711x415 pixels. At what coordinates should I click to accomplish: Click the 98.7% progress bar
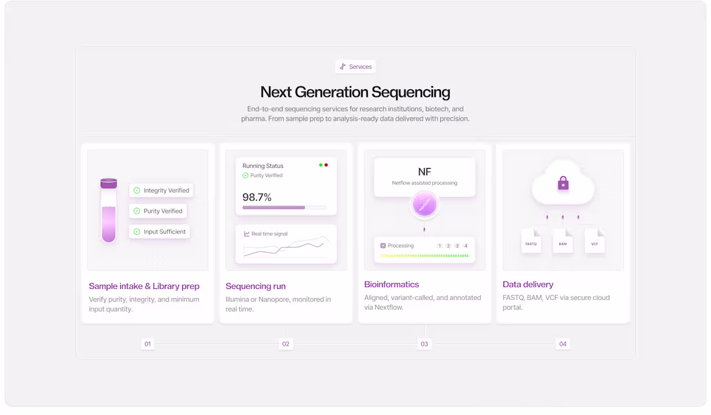(x=285, y=207)
